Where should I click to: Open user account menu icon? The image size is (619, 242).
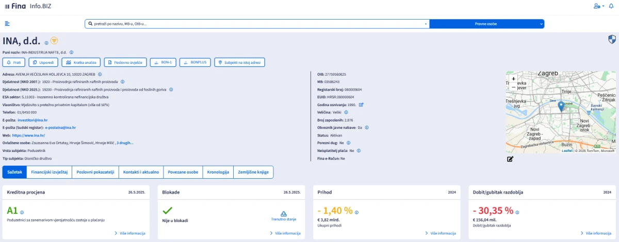click(599, 6)
